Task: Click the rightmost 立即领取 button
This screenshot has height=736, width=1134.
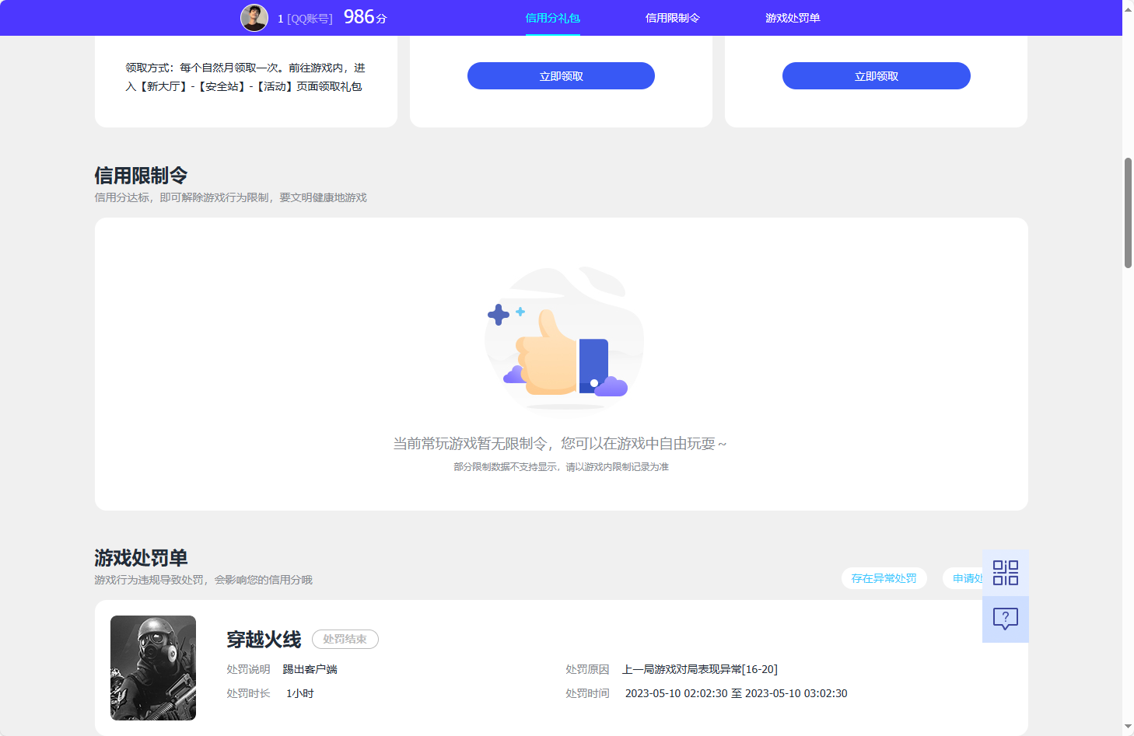Action: pos(876,75)
